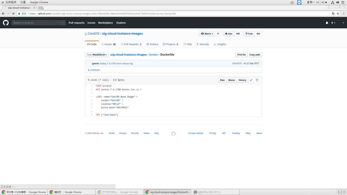This screenshot has width=347, height=195.
Task: Click the Find file button
Action: point(241,55)
